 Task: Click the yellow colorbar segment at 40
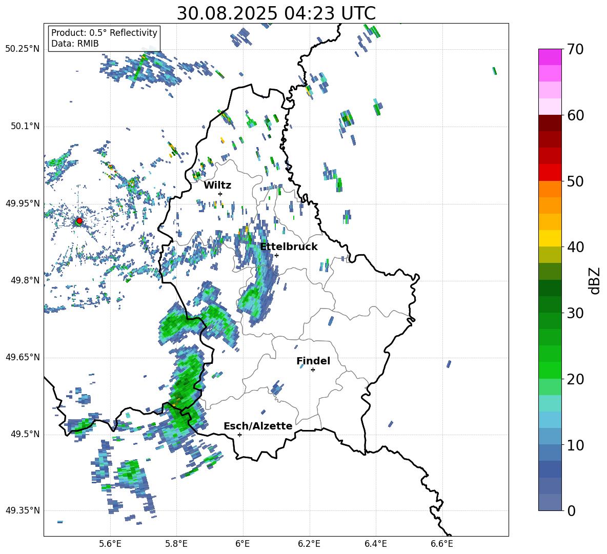550,238
